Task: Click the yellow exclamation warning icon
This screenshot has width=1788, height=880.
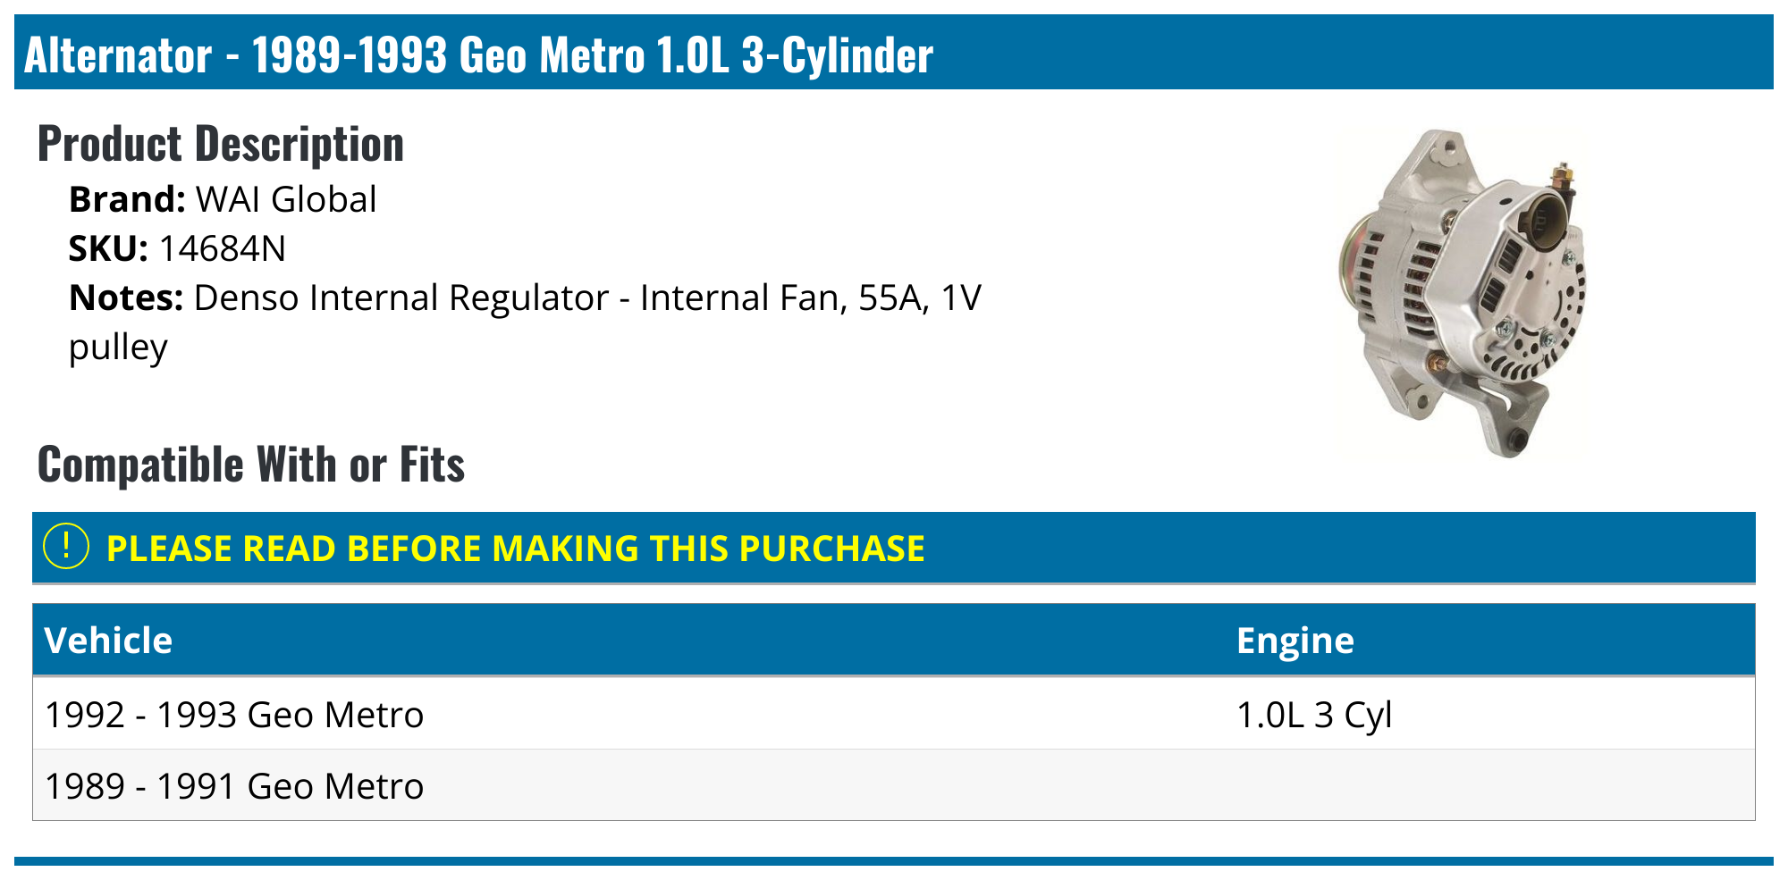Action: 66,547
